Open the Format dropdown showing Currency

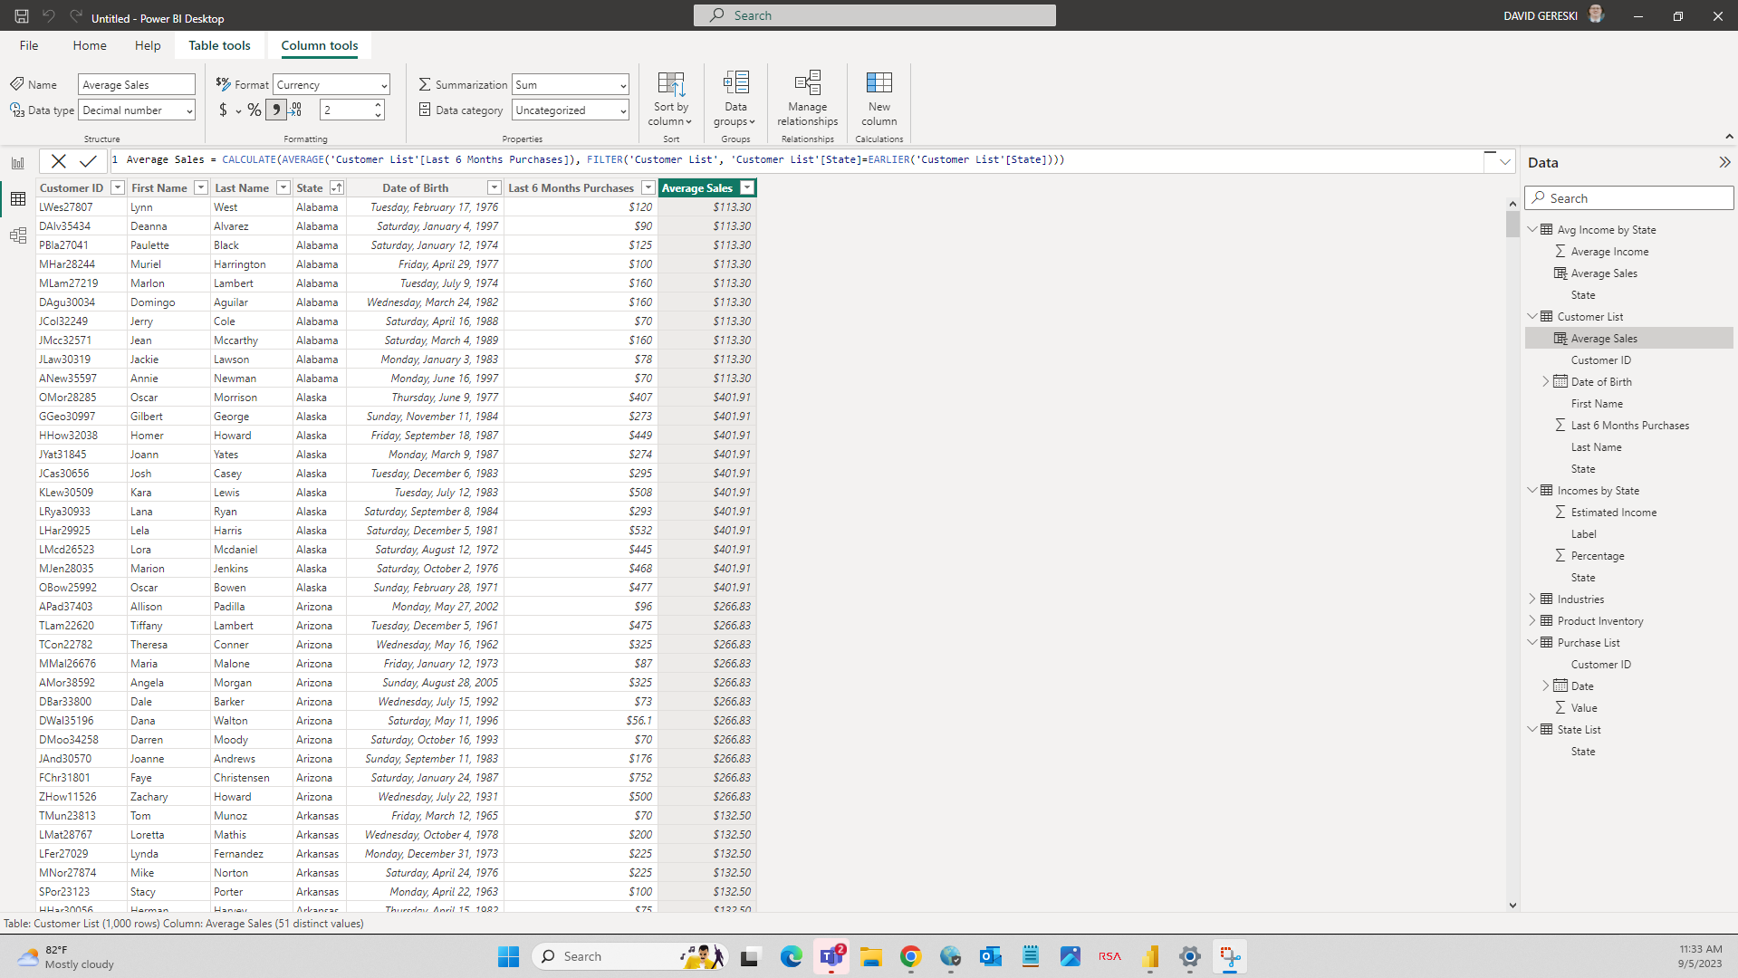[331, 84]
